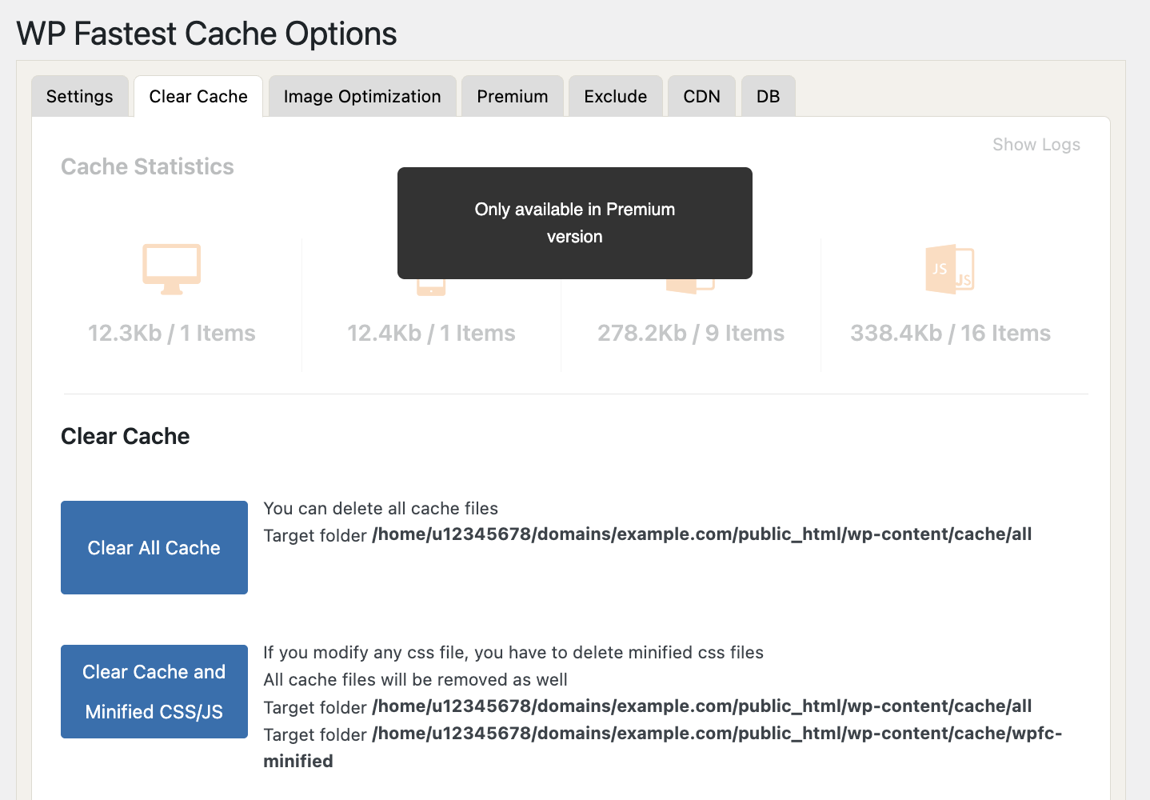This screenshot has height=800, width=1150.
Task: Select the Clear Cache tab
Action: point(198,96)
